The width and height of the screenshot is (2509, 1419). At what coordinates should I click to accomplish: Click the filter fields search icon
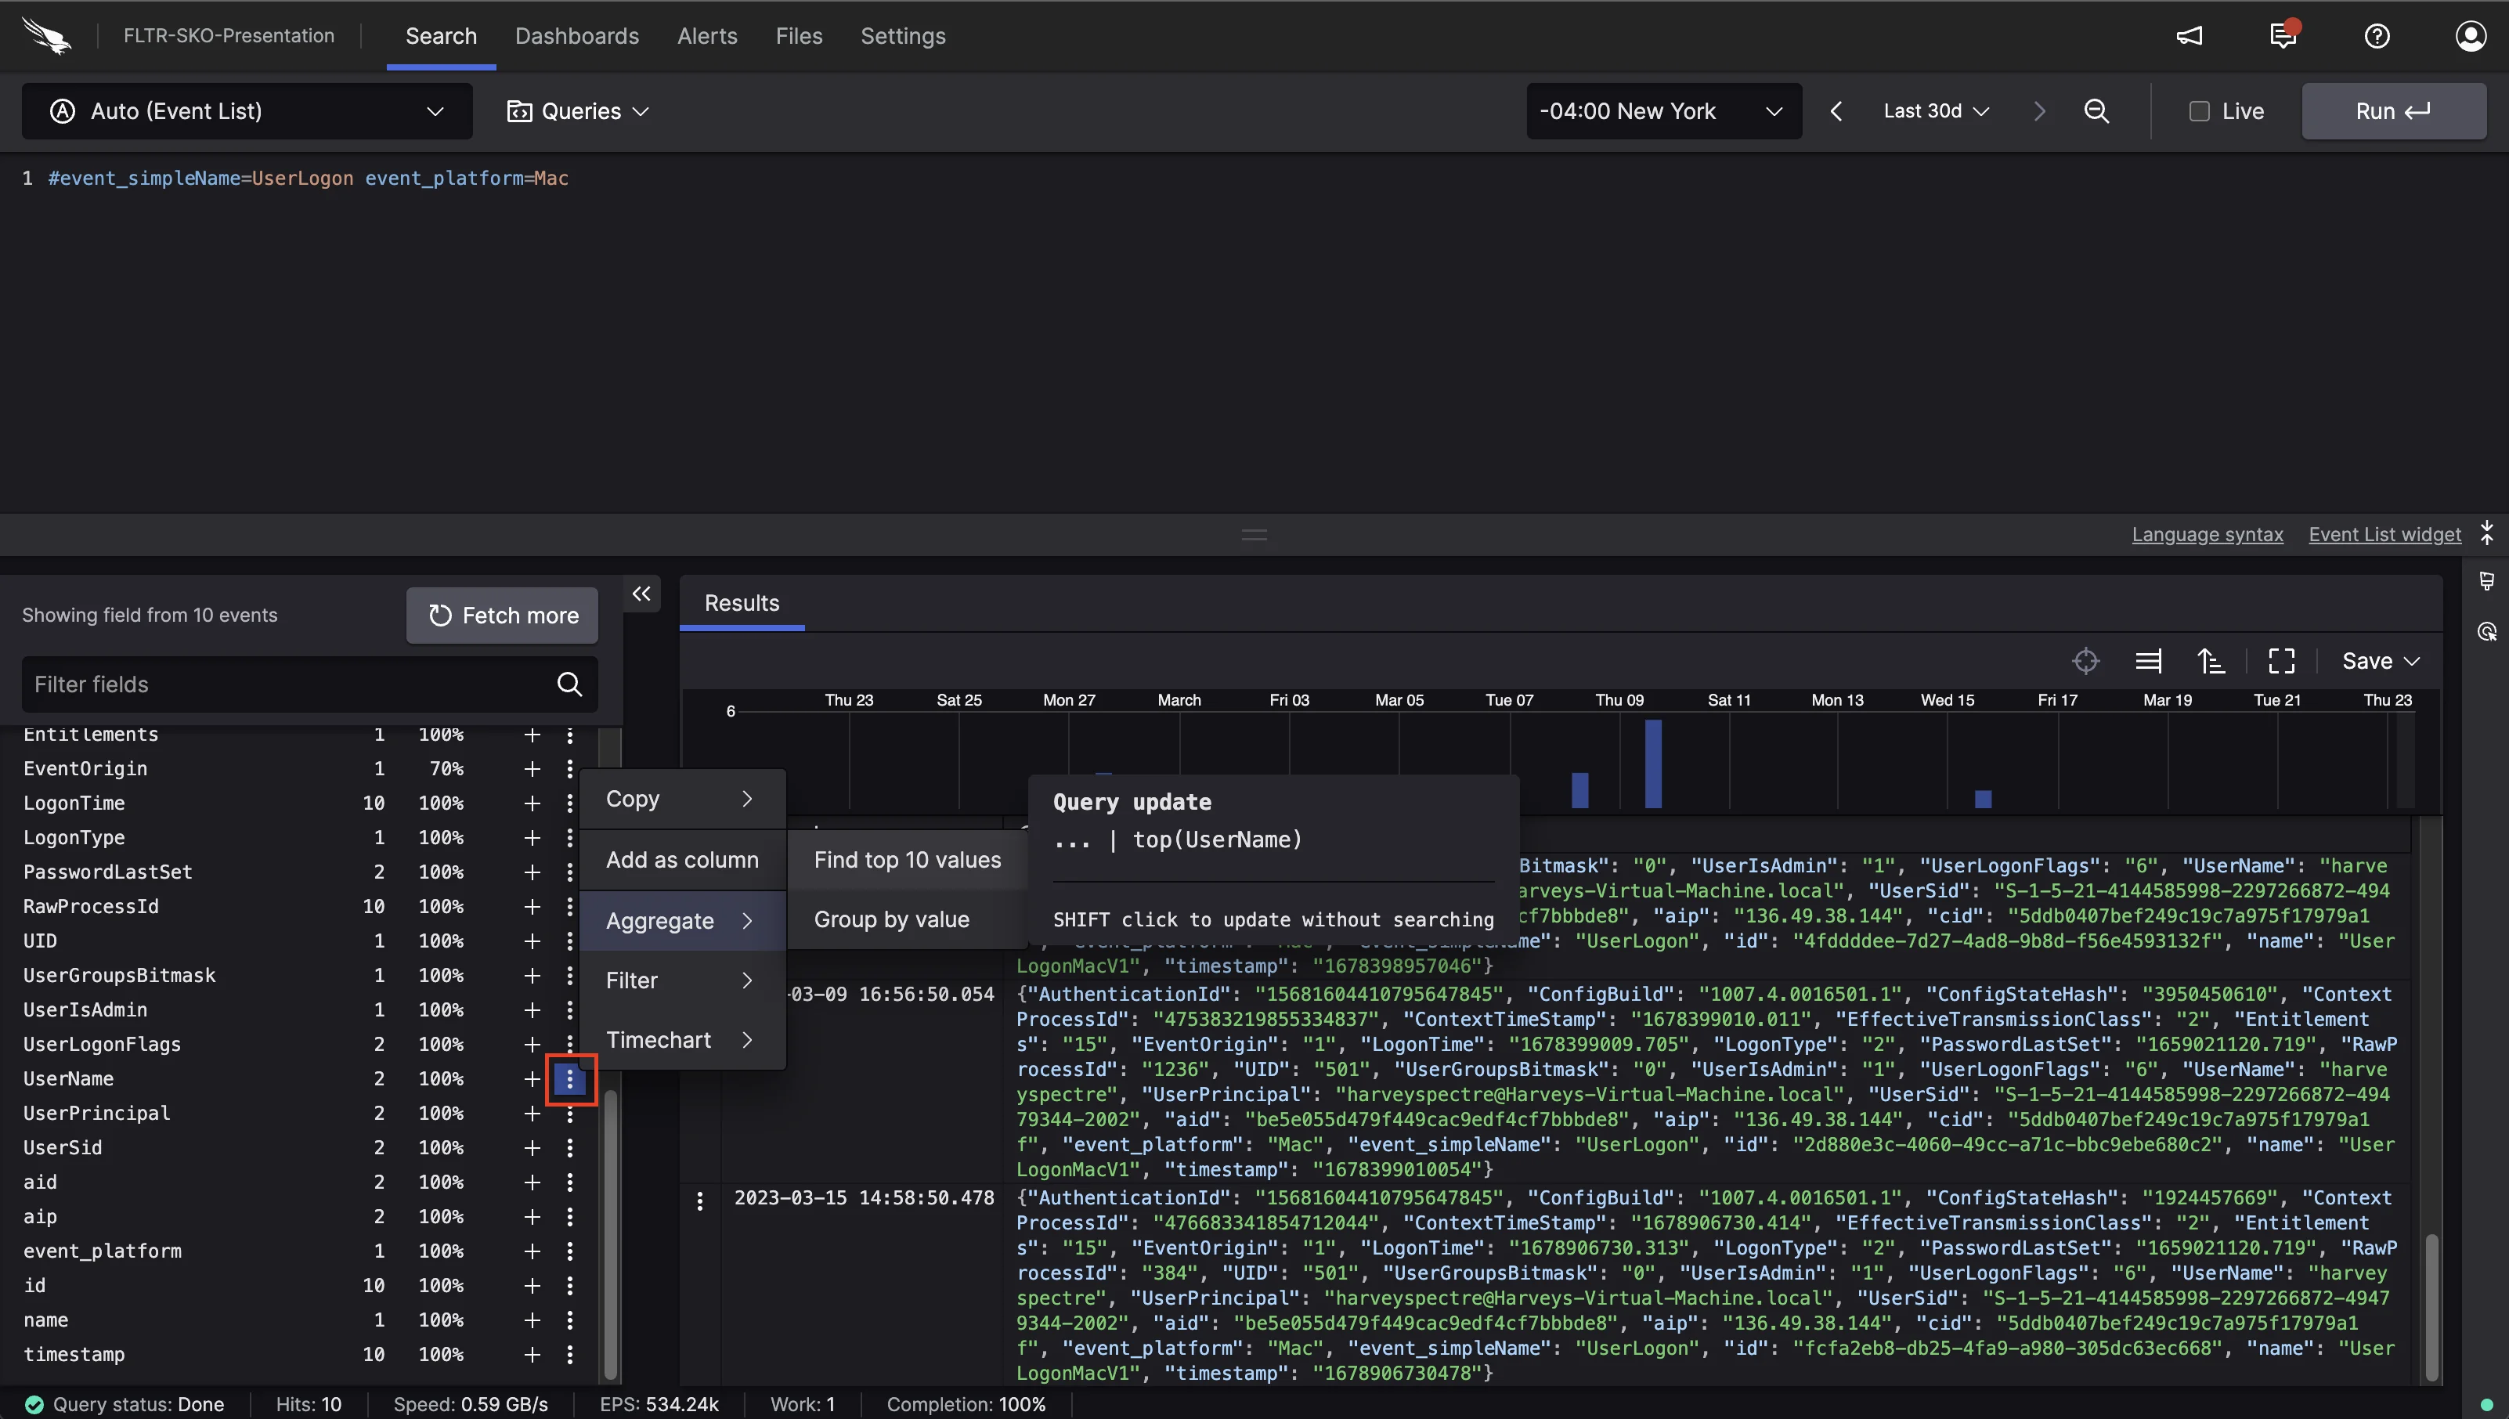(569, 684)
